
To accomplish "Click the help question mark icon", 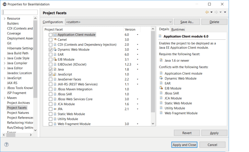I will pos(6,145).
